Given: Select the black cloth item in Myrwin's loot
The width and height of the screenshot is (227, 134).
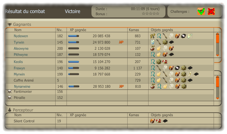Looking at the screenshot, I should 196,74.
